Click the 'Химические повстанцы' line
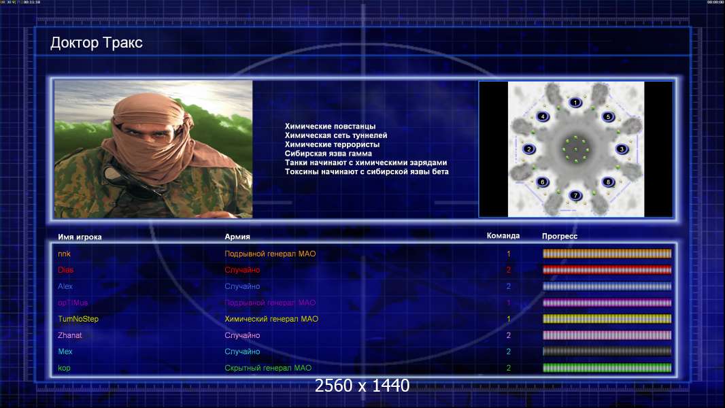 point(330,126)
